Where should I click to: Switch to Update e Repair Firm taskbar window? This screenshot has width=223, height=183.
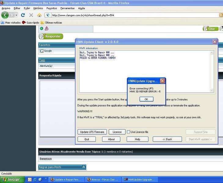pos(67,180)
